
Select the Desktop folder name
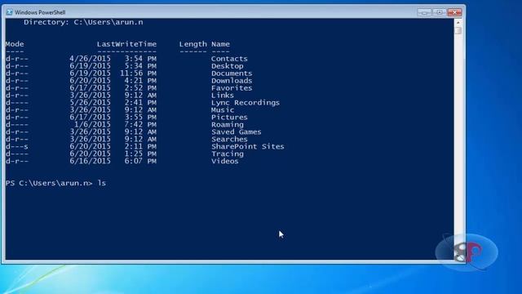point(227,66)
